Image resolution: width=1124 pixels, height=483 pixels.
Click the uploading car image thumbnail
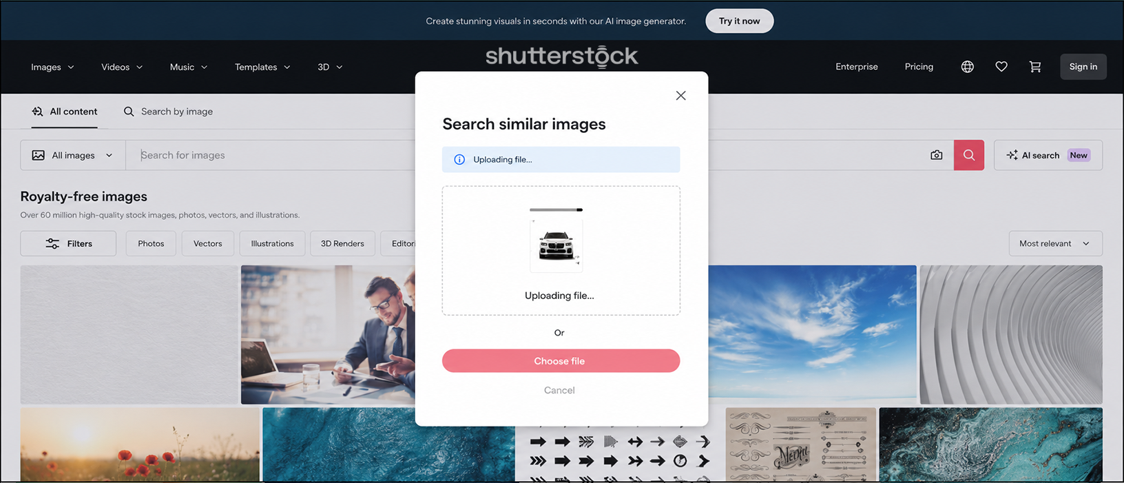point(556,245)
